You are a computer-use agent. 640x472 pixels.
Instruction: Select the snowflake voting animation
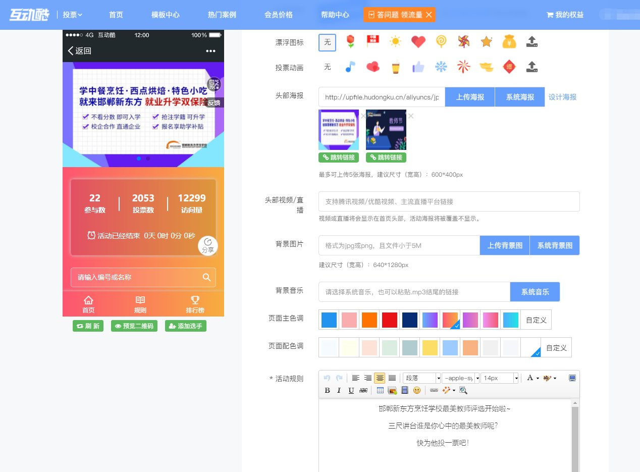[441, 66]
